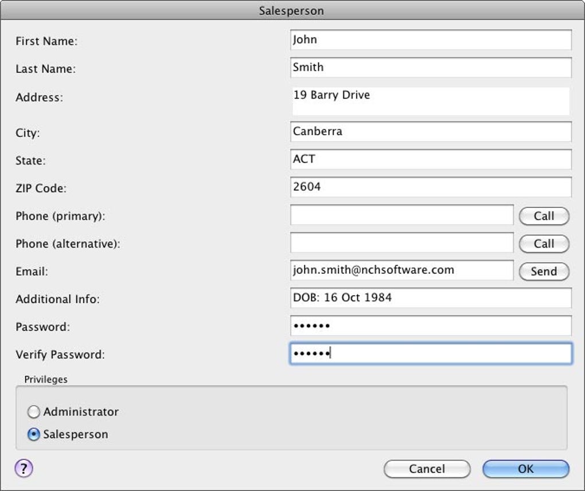This screenshot has height=491, width=585.
Task: Call the alternative phone number
Action: point(544,244)
